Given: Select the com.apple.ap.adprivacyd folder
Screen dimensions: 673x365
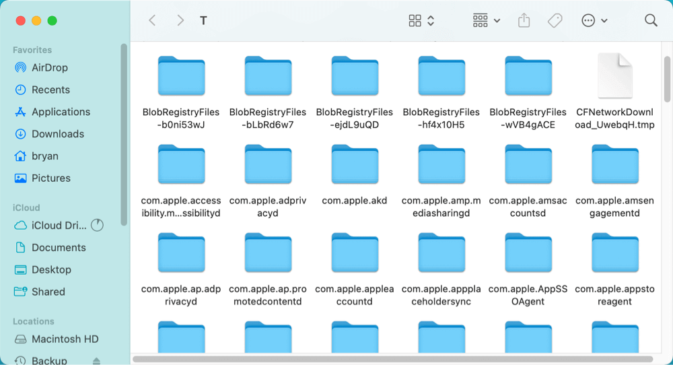Looking at the screenshot, I should pyautogui.click(x=181, y=253).
